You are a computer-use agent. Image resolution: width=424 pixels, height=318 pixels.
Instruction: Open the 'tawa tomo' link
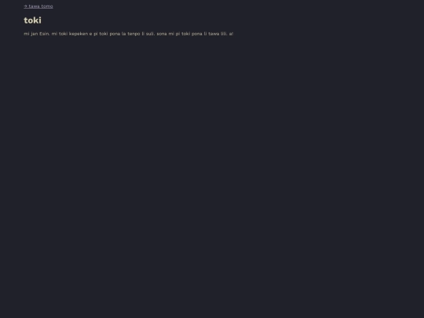tap(38, 6)
